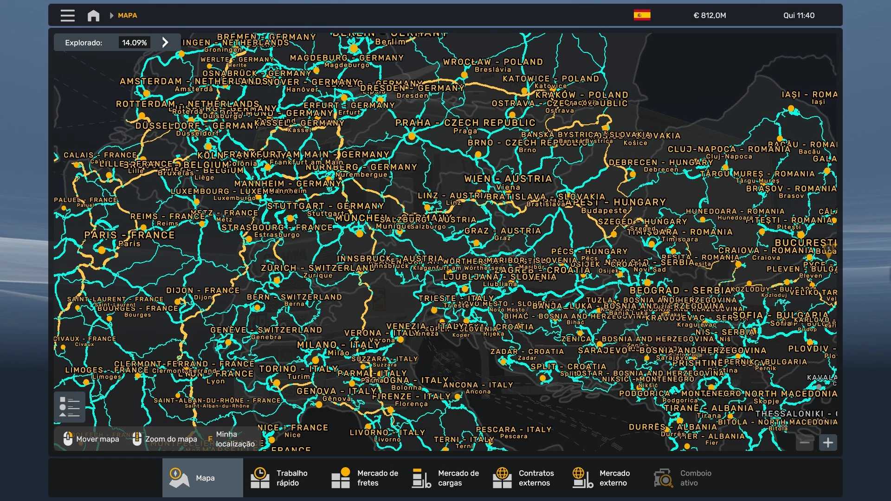Click the Spain flag icon
This screenshot has height=501, width=891.
click(x=642, y=15)
